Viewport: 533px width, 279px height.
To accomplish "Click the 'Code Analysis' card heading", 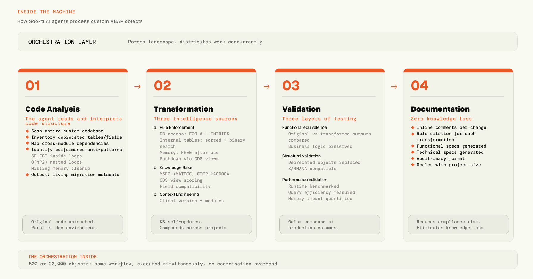I will tap(53, 109).
